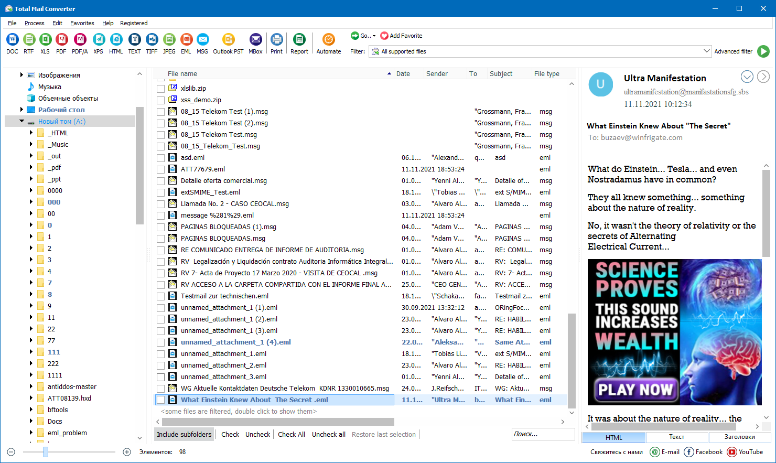This screenshot has height=463, width=776.
Task: Tick the checkbox beside xlslib.zip
Action: click(160, 88)
